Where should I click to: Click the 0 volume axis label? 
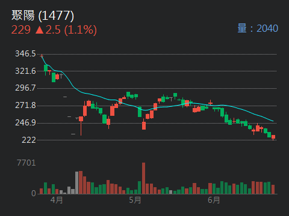click(34, 193)
